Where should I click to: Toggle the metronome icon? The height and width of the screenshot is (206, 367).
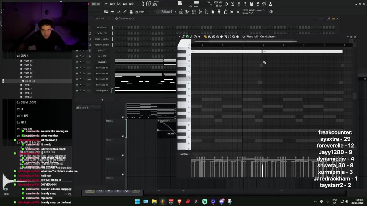(106, 4)
